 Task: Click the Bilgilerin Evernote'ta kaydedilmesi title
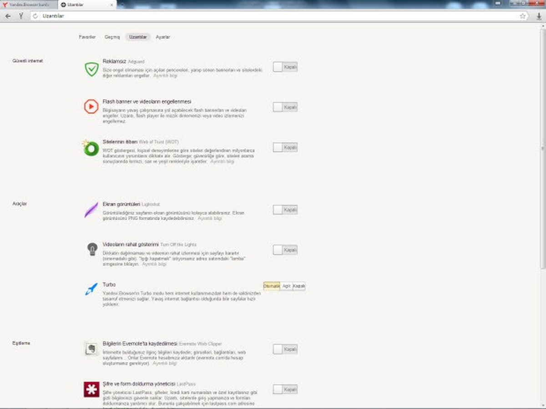click(x=140, y=344)
